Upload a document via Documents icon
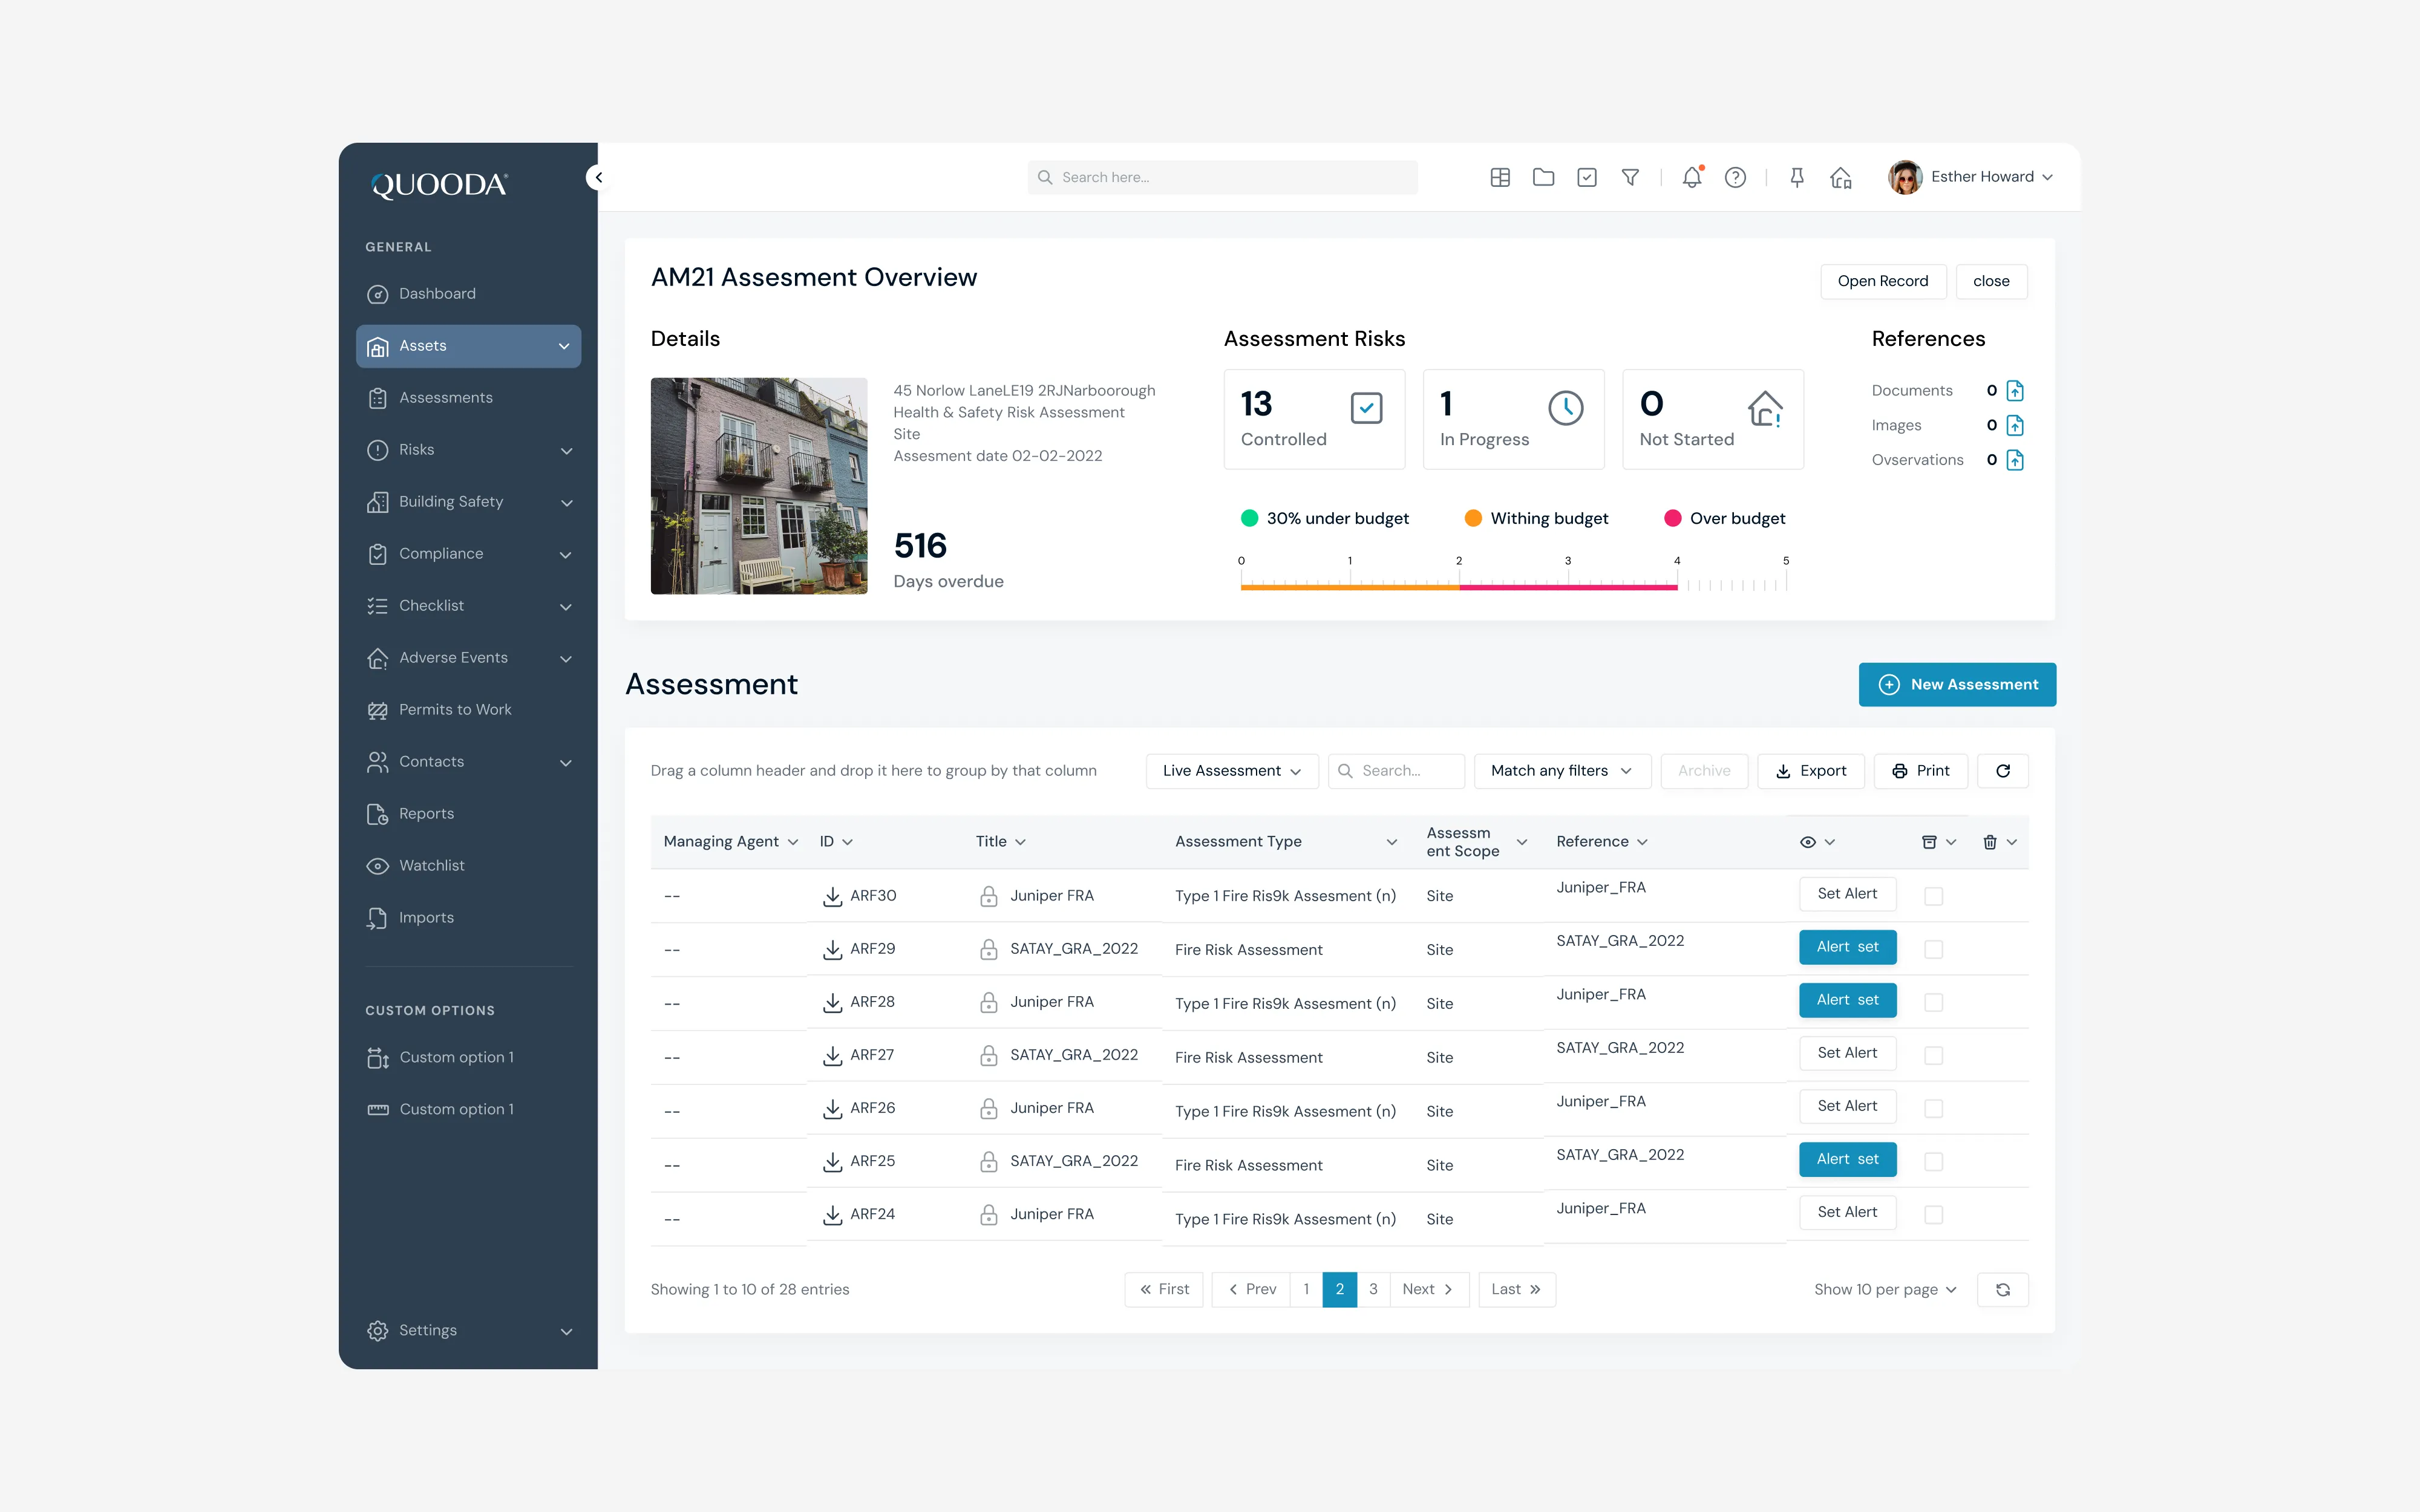 point(2015,391)
